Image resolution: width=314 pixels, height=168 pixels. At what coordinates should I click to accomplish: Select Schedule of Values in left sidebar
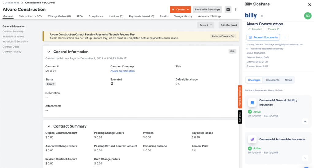tap(13, 36)
